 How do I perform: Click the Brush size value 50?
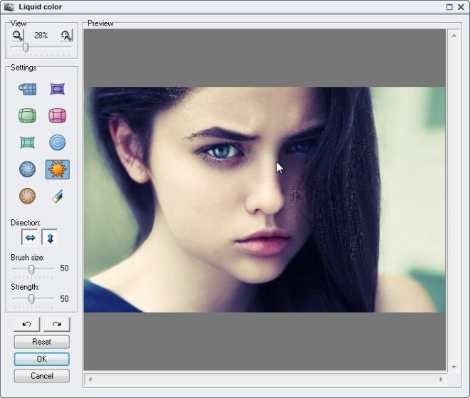[x=64, y=268]
